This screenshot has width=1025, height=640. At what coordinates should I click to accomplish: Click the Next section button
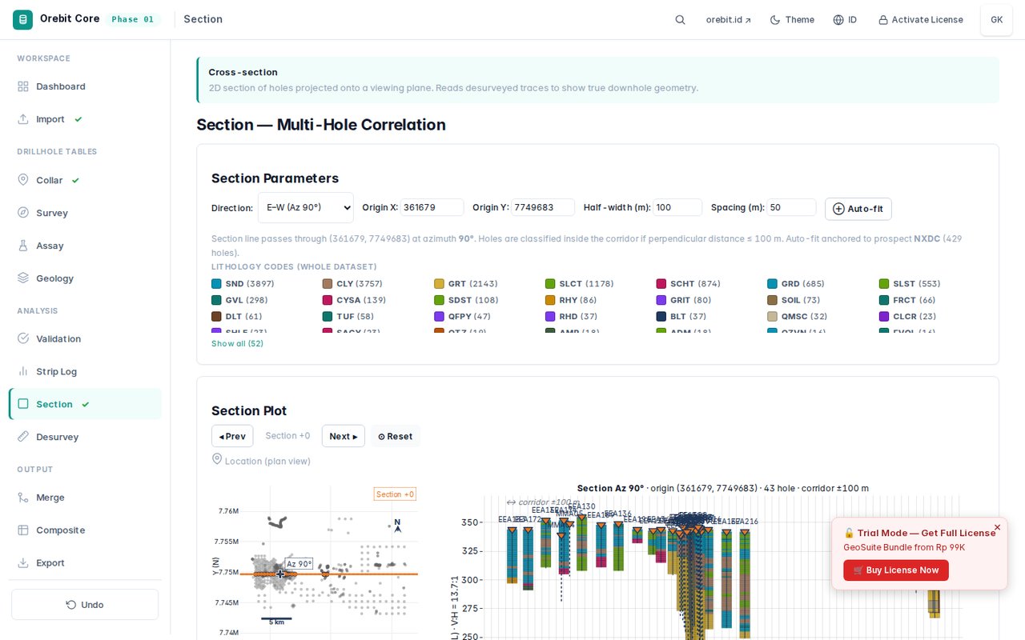344,436
